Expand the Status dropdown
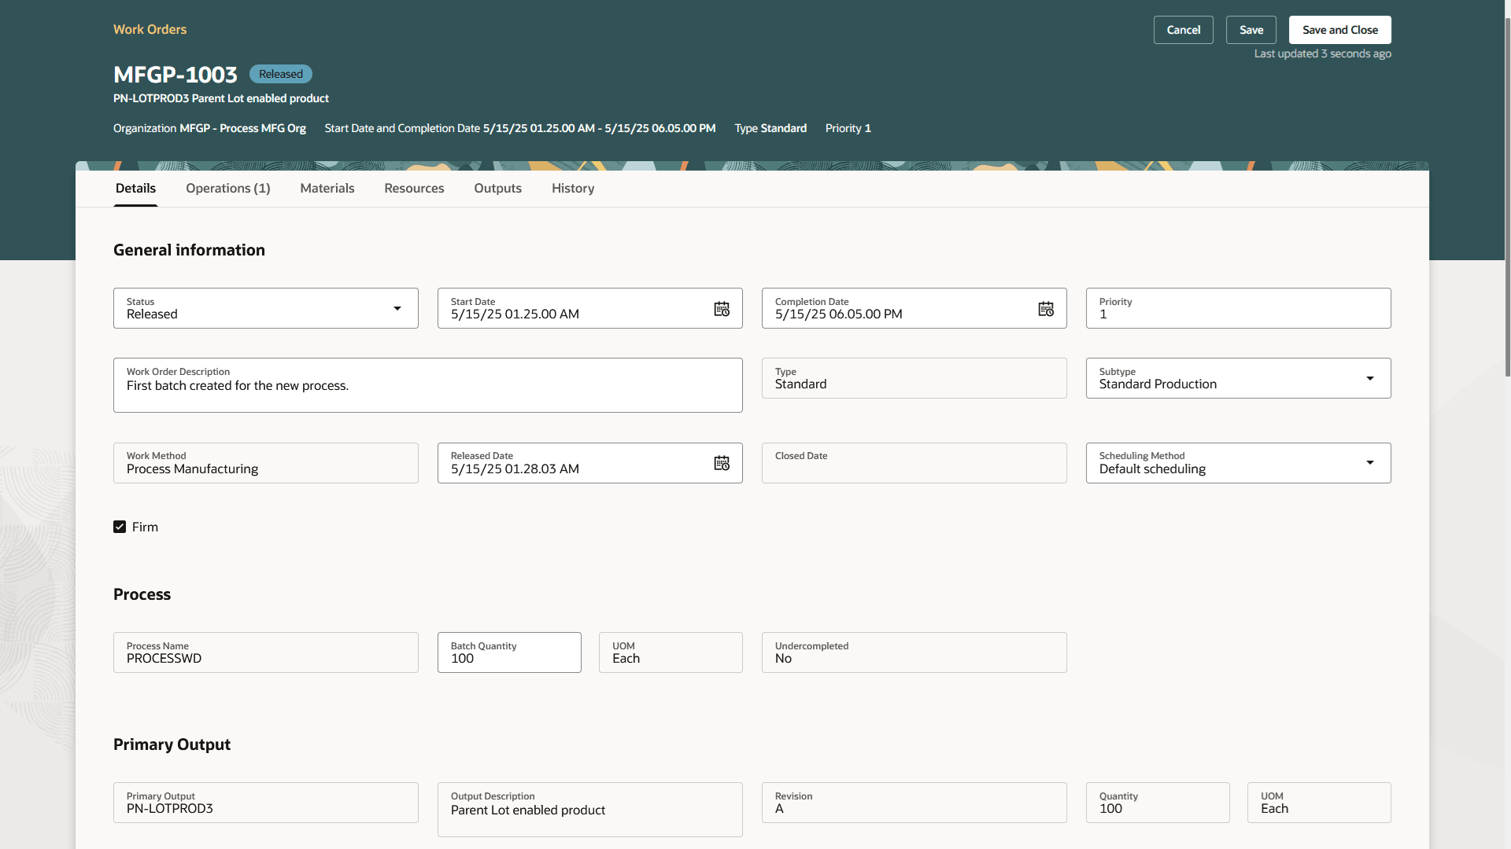 point(397,308)
